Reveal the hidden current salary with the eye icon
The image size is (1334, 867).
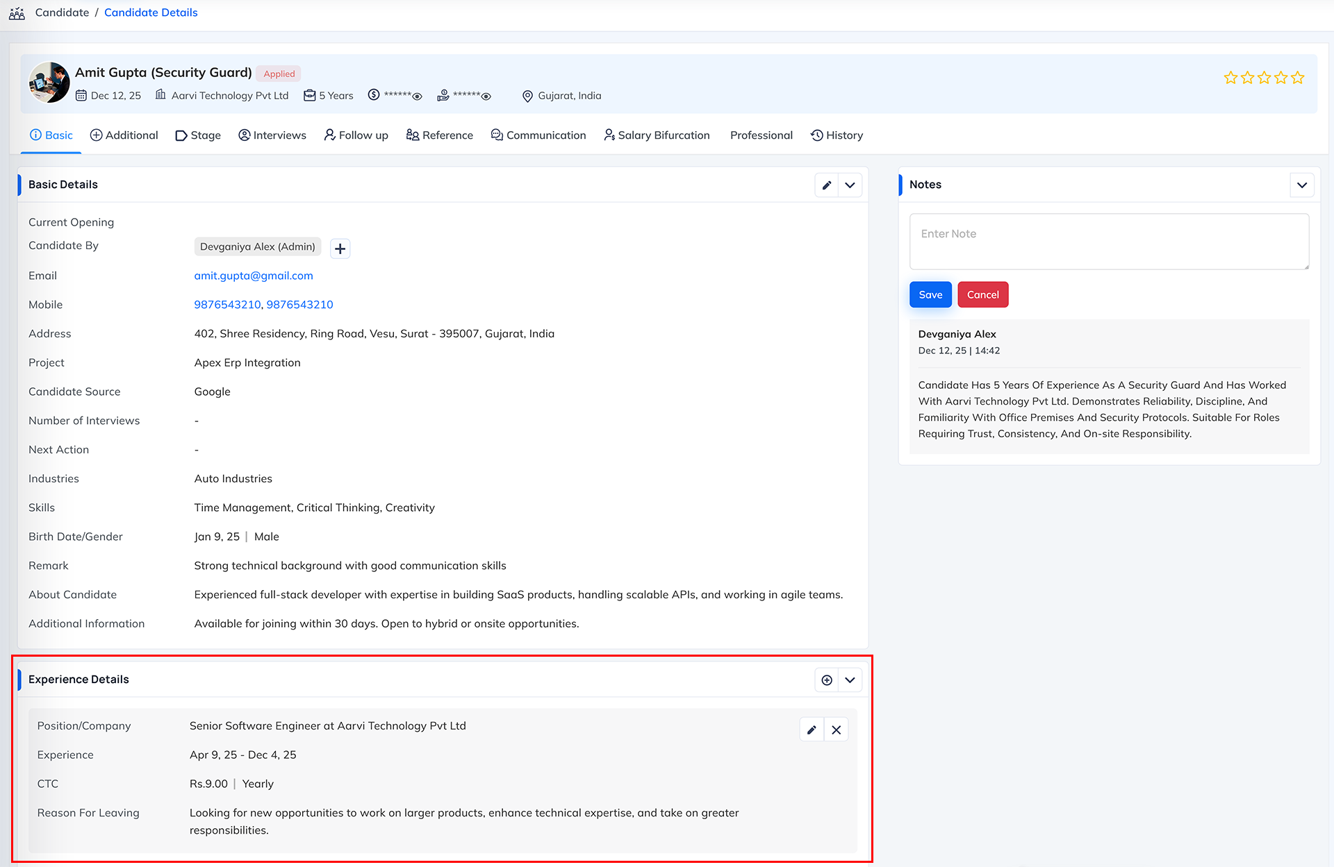(x=418, y=96)
